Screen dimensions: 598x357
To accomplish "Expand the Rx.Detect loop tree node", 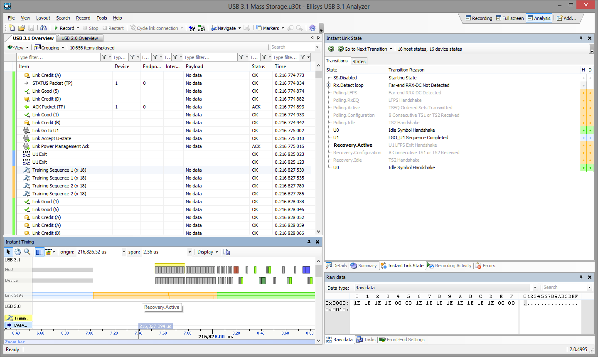I will (x=329, y=85).
